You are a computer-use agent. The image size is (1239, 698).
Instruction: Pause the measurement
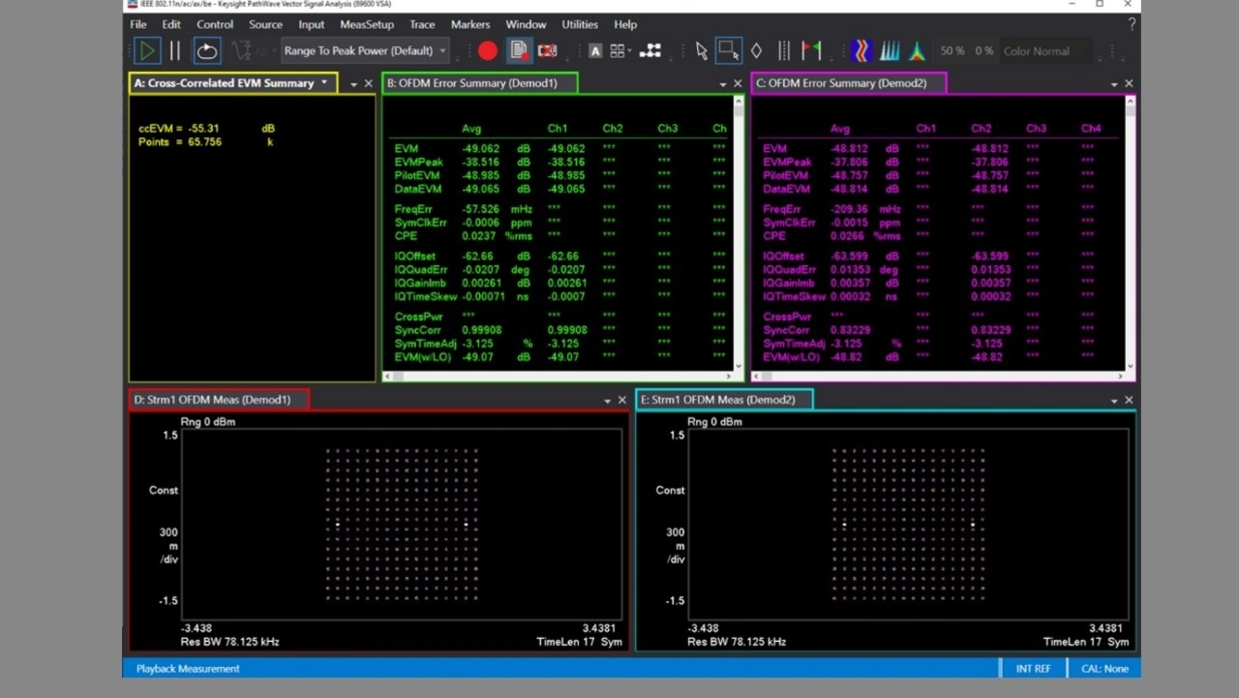tap(175, 51)
